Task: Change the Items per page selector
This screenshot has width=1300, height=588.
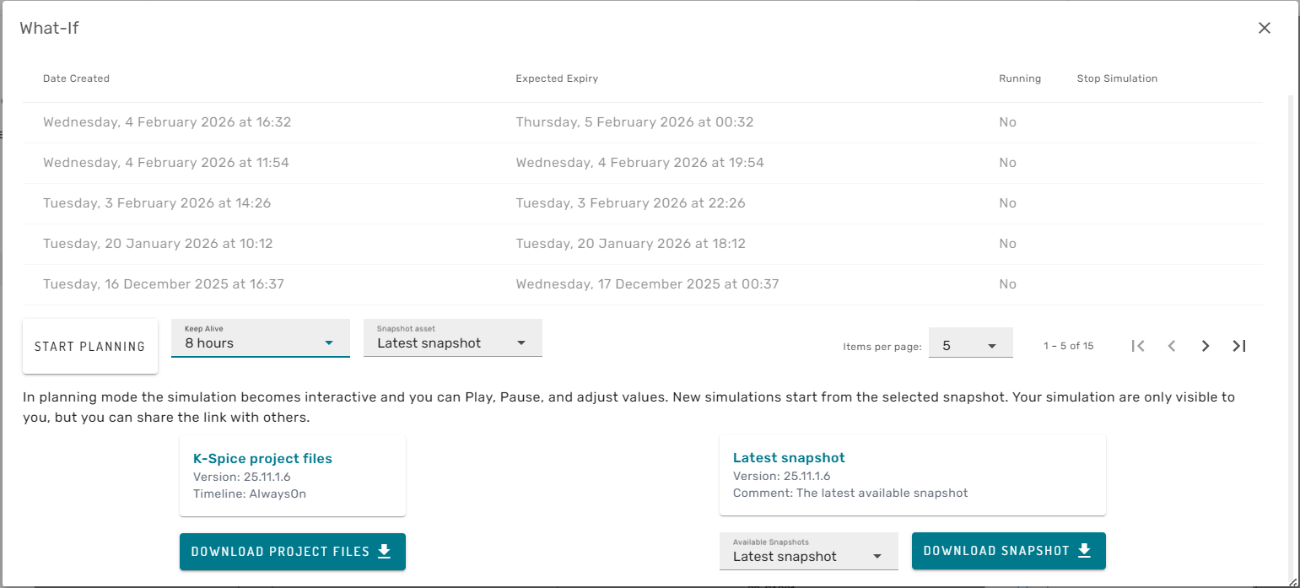Action: [x=970, y=346]
